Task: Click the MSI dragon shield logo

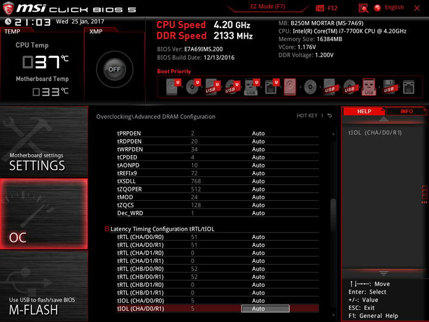Action: point(8,8)
